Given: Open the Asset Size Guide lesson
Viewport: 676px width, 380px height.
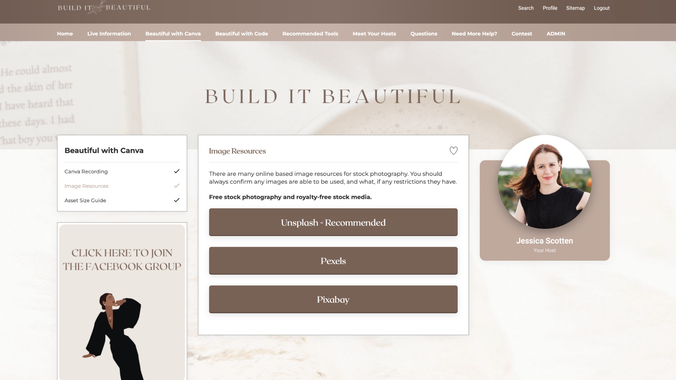Looking at the screenshot, I should pos(85,200).
